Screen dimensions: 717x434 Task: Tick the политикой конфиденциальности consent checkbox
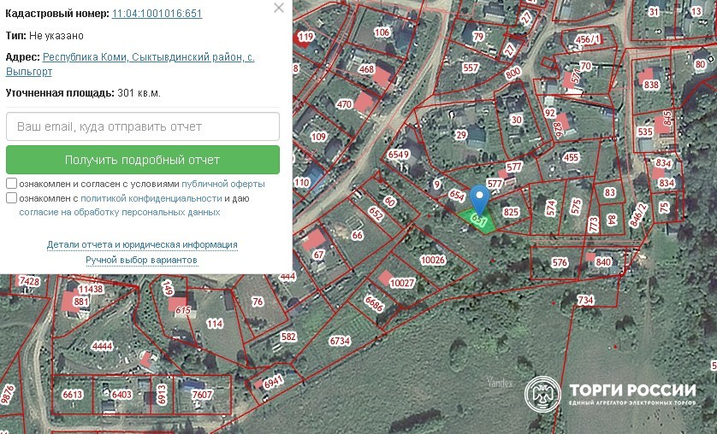11,198
